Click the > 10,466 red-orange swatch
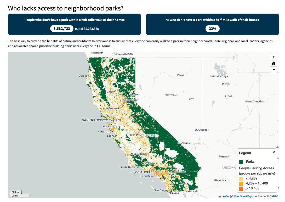This screenshot has height=202, width=285. tap(241, 189)
